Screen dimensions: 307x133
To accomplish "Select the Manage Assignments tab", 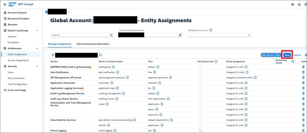I will [60, 44].
